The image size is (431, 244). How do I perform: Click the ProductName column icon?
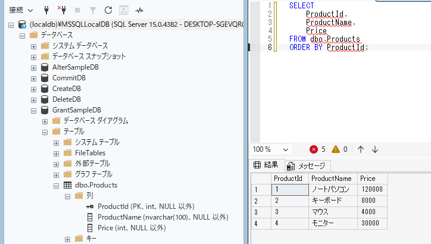[90, 217]
